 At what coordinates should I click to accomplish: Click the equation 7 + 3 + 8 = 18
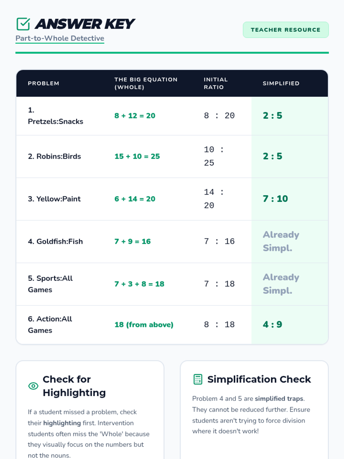tap(139, 284)
